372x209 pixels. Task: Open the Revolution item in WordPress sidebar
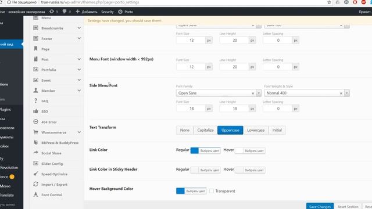pyautogui.click(x=9, y=167)
